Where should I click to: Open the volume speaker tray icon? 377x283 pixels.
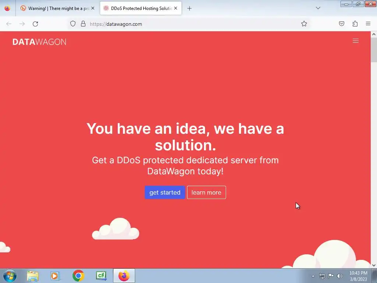[339, 276]
